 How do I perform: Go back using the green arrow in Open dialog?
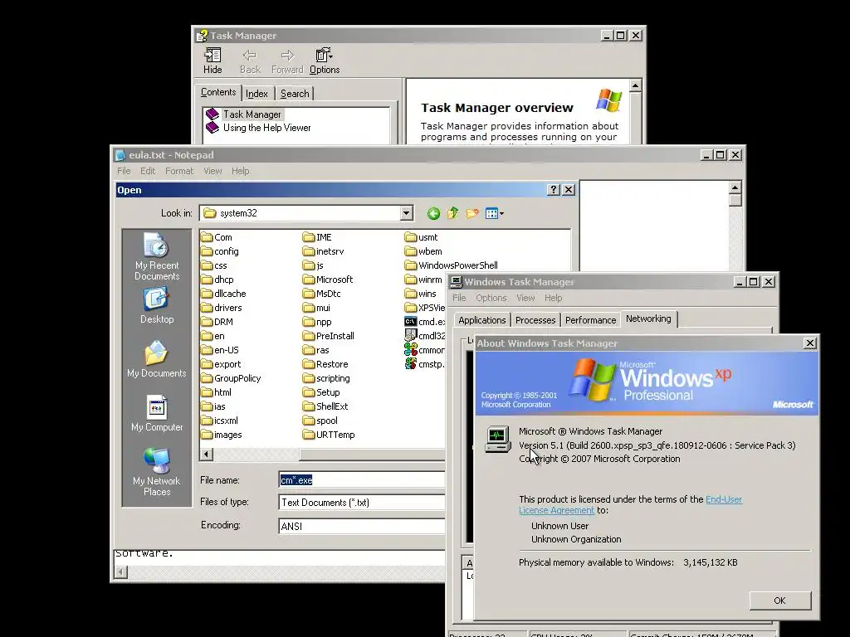pyautogui.click(x=433, y=213)
